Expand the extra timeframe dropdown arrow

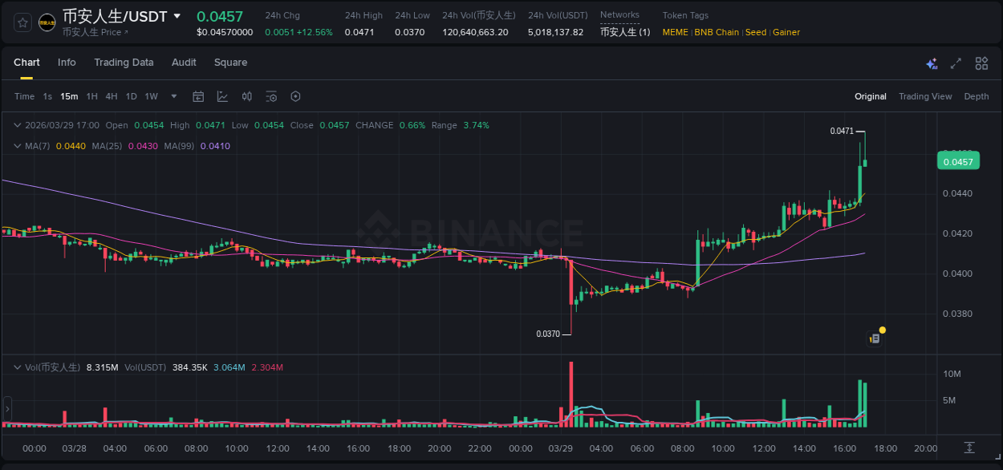coord(173,96)
